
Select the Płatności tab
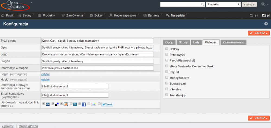[x=211, y=42]
